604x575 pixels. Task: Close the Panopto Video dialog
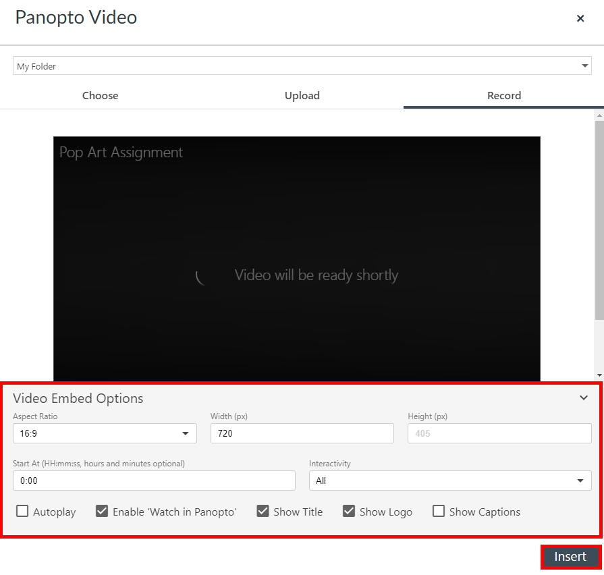click(x=580, y=18)
